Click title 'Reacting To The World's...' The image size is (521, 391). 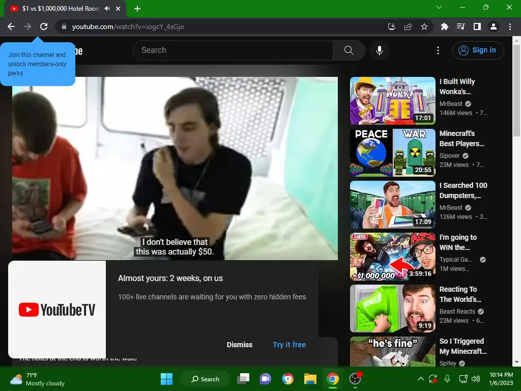click(460, 294)
